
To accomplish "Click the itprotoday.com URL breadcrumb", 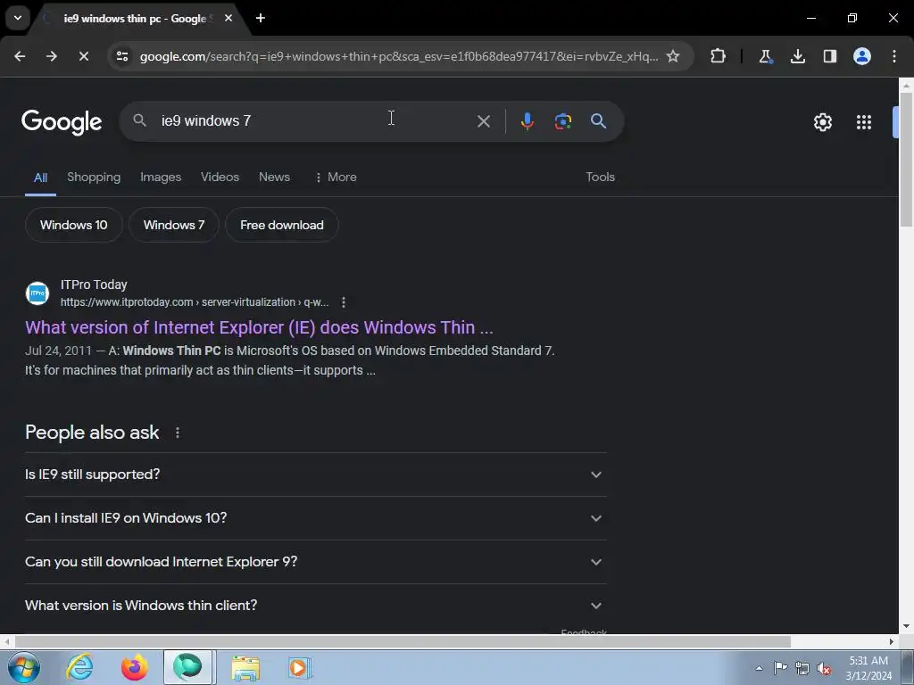I will tap(195, 302).
